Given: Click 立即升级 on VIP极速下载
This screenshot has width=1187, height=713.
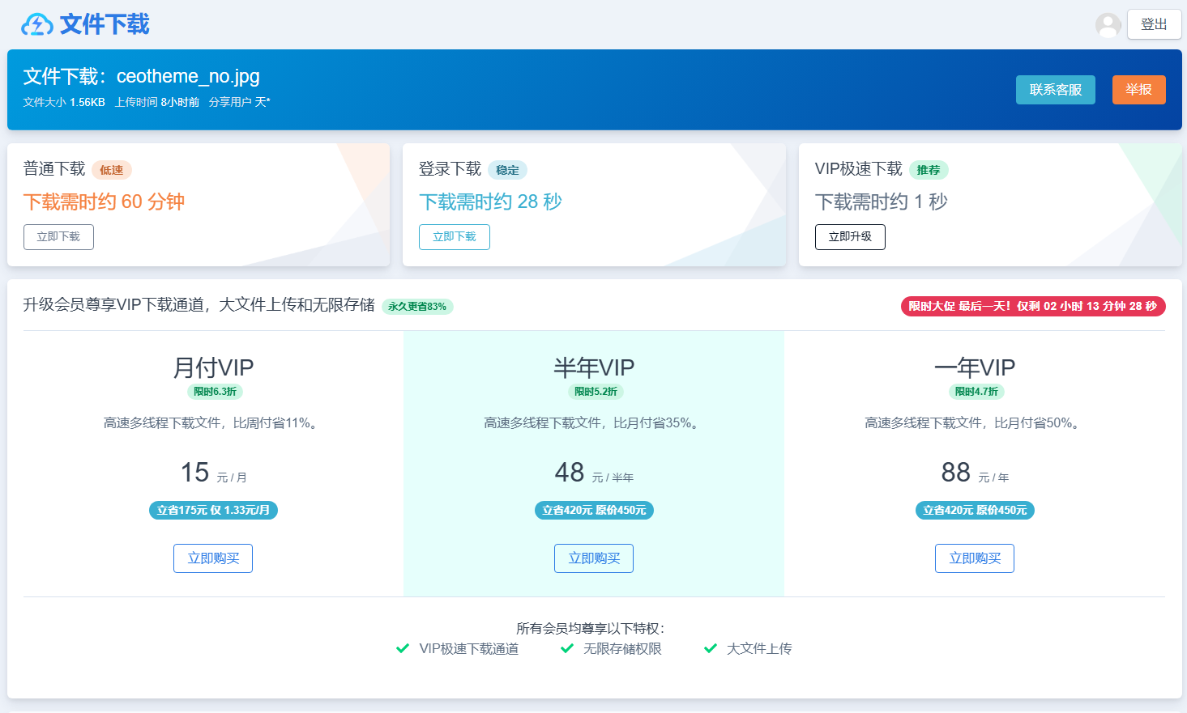Looking at the screenshot, I should [x=850, y=236].
